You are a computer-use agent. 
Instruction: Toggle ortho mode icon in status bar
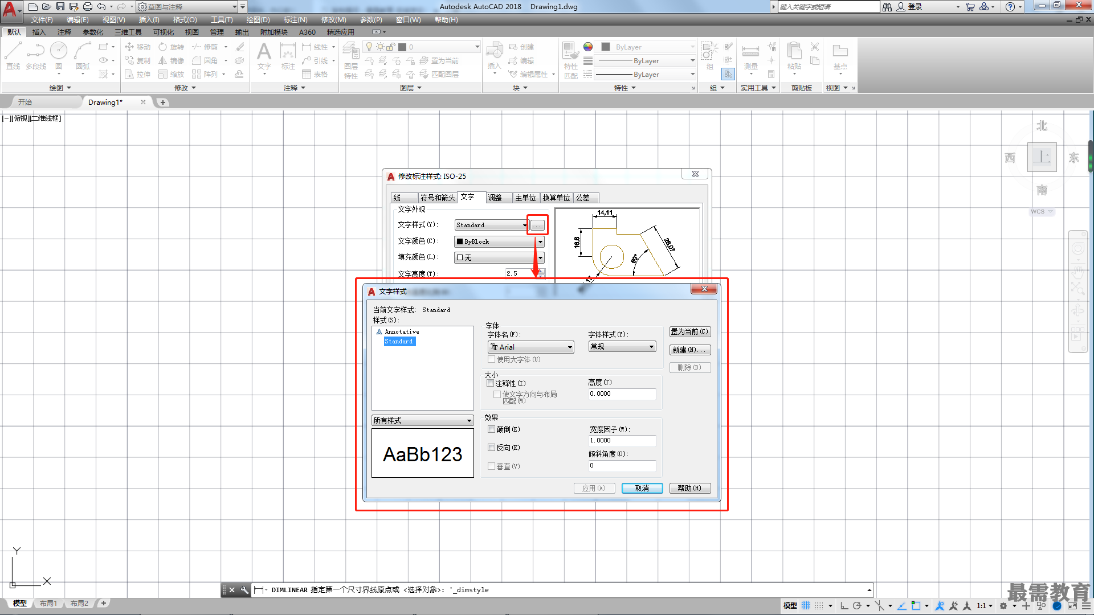coord(844,606)
